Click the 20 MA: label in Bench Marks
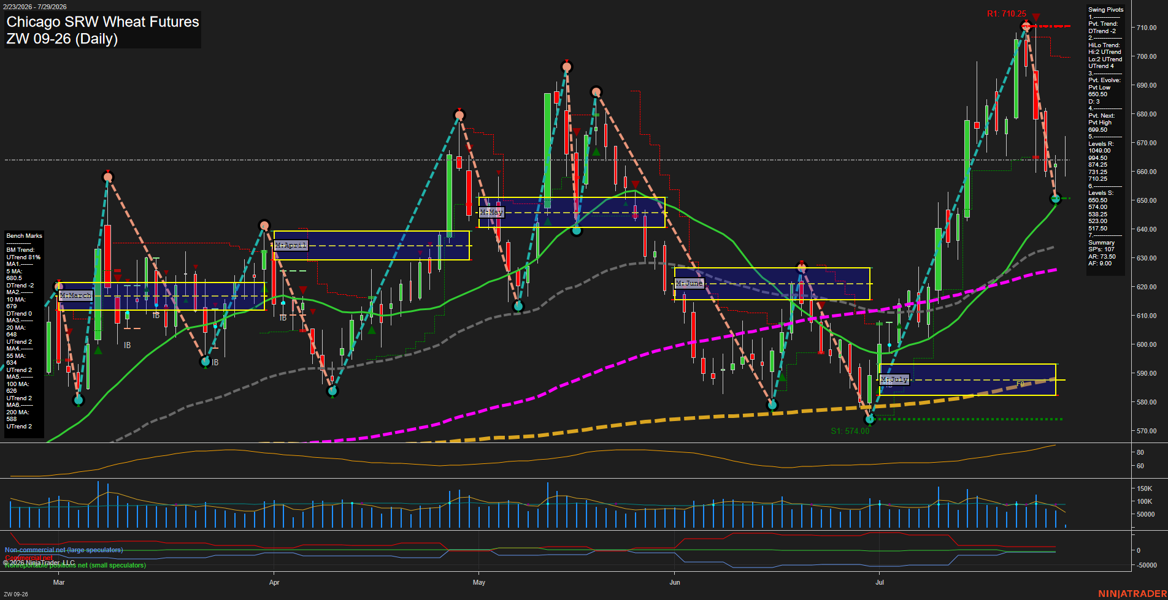Image resolution: width=1168 pixels, height=600 pixels. point(16,328)
